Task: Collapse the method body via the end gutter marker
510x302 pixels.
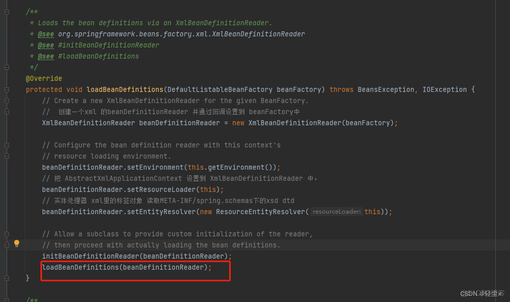Action: click(x=6, y=277)
